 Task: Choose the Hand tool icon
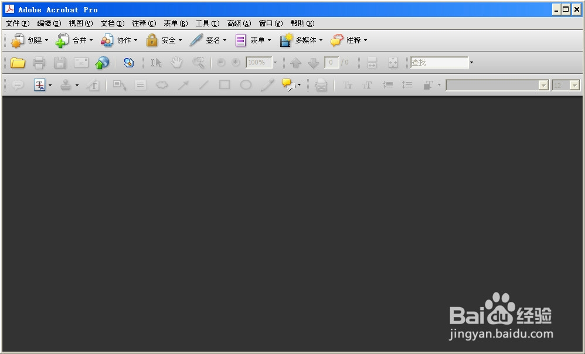point(176,63)
